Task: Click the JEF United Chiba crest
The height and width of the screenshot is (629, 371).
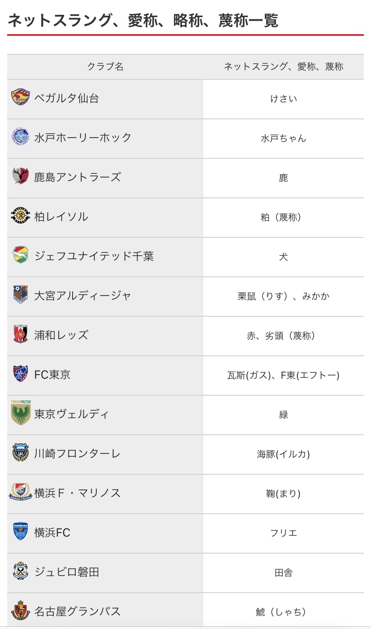Action: [21, 255]
